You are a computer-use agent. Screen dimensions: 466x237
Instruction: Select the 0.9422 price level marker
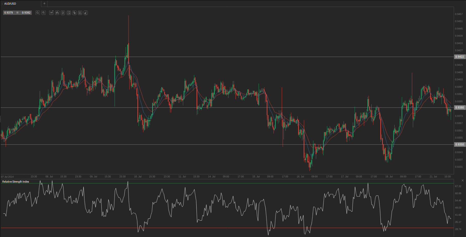point(459,57)
